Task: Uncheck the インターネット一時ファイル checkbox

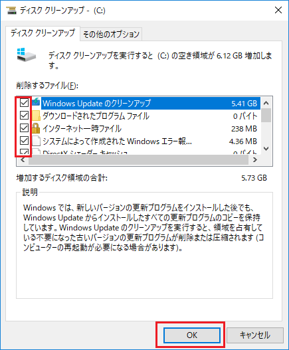Action: 24,128
